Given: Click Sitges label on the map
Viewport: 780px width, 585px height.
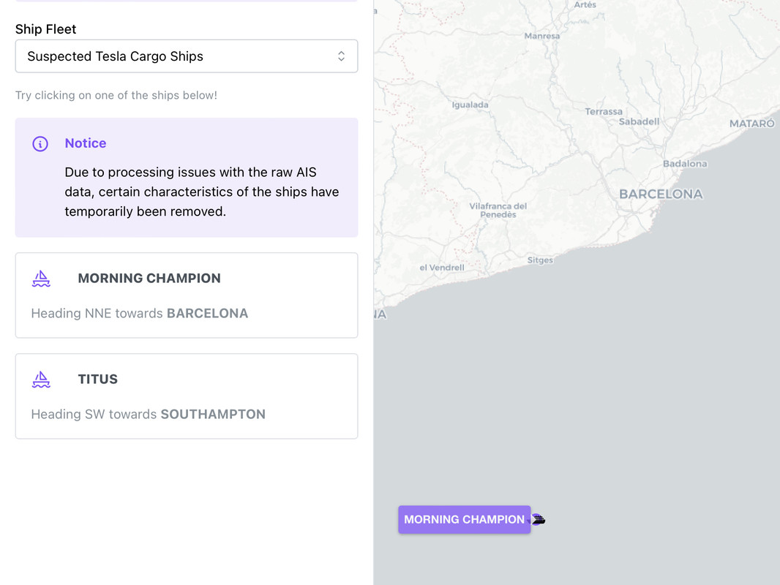Looking at the screenshot, I should [540, 260].
